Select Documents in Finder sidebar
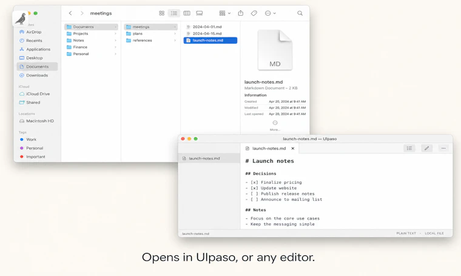The height and width of the screenshot is (276, 461). tap(37, 67)
